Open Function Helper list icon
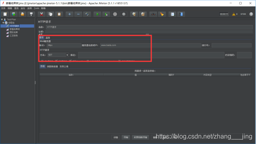 [173, 14]
